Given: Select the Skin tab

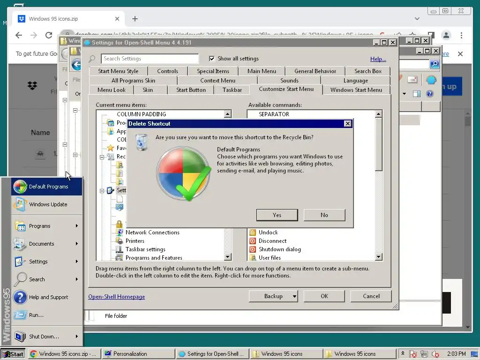Looking at the screenshot, I should 148,90.
